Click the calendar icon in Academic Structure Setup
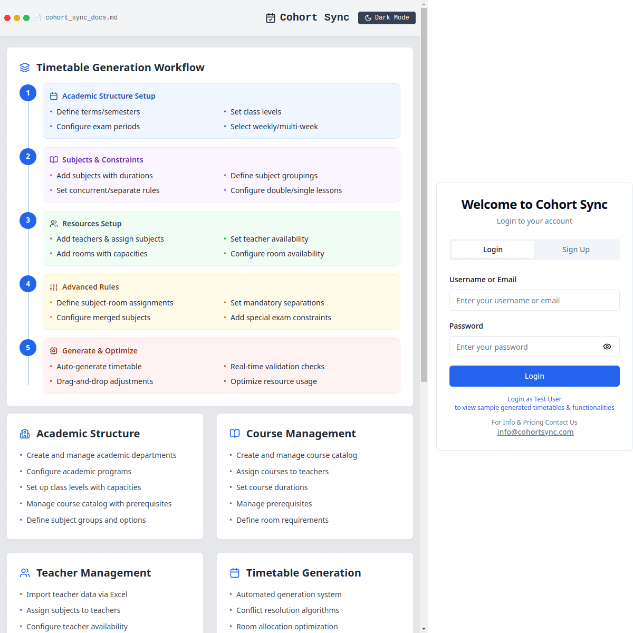Viewport: 633px width, 633px height. 54,96
